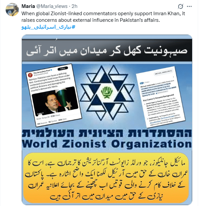The image size is (208, 206).
Task: Click the Jerusalem Post tweet screenshot
Action: click(x=54, y=95)
